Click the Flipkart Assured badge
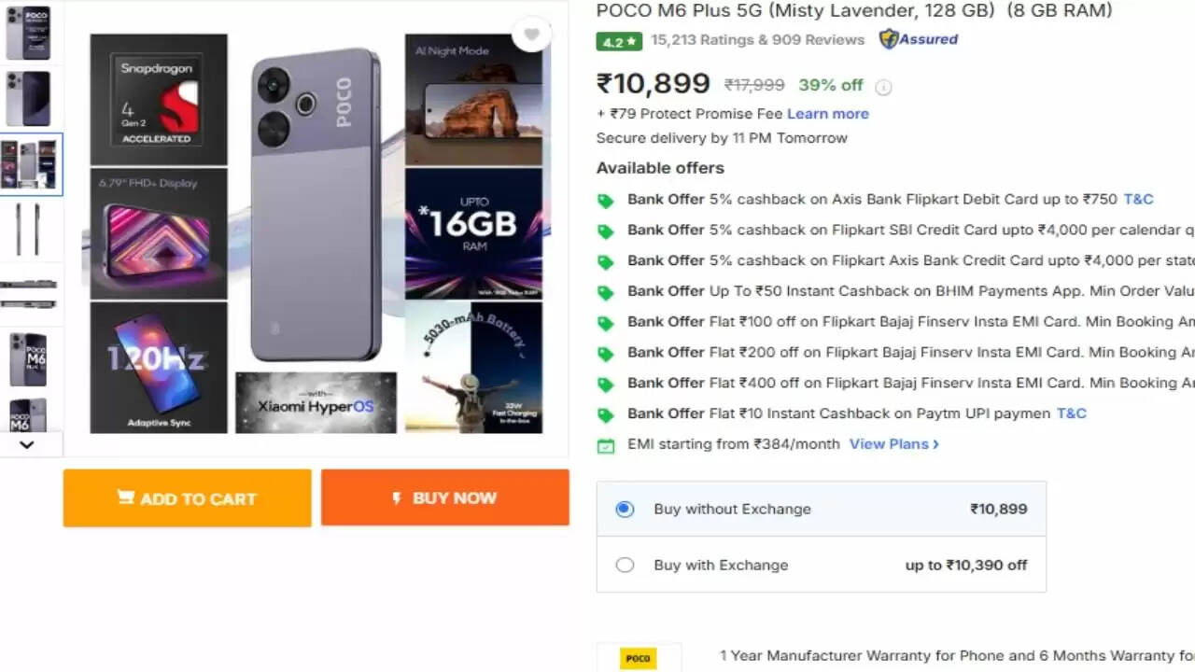 point(919,39)
